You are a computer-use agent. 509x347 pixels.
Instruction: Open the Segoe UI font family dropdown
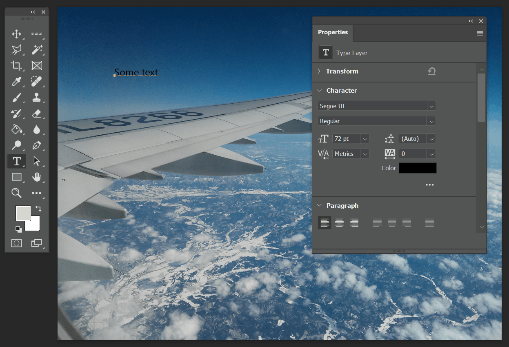[x=431, y=106]
